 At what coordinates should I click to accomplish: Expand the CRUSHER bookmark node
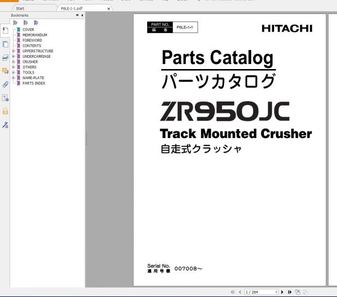tap(13, 62)
